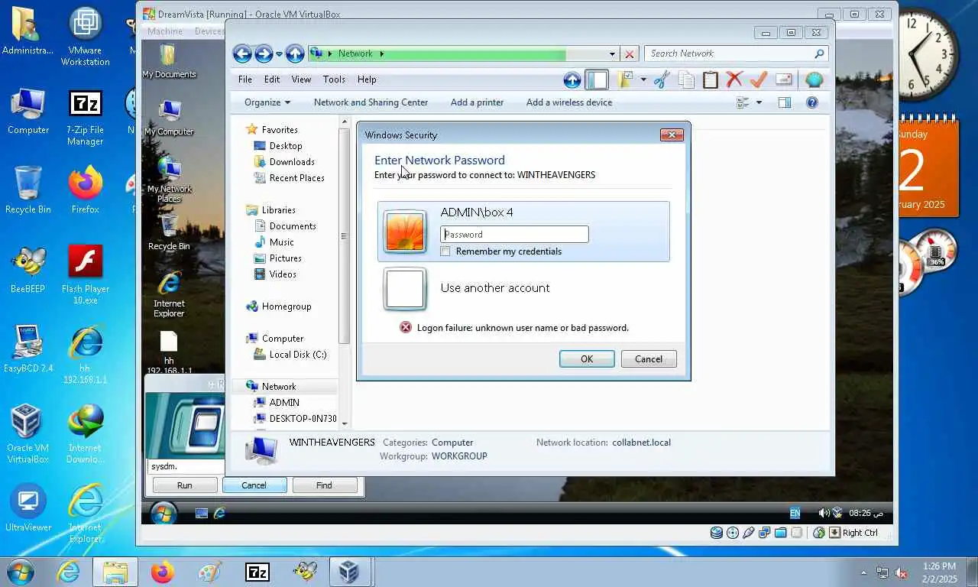
Task: Open the recent pages dropdown arrow next to Forward
Action: [x=279, y=54]
